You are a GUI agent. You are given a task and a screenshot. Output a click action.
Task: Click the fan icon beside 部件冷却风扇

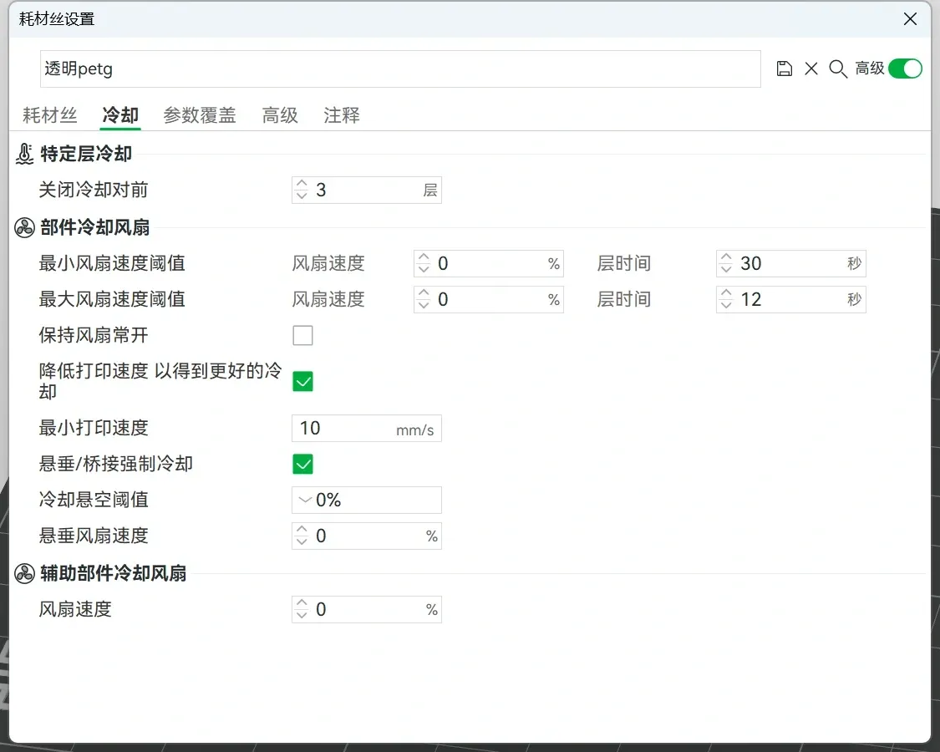coord(25,227)
